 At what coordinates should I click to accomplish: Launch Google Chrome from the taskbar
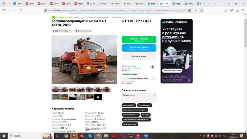66,136
